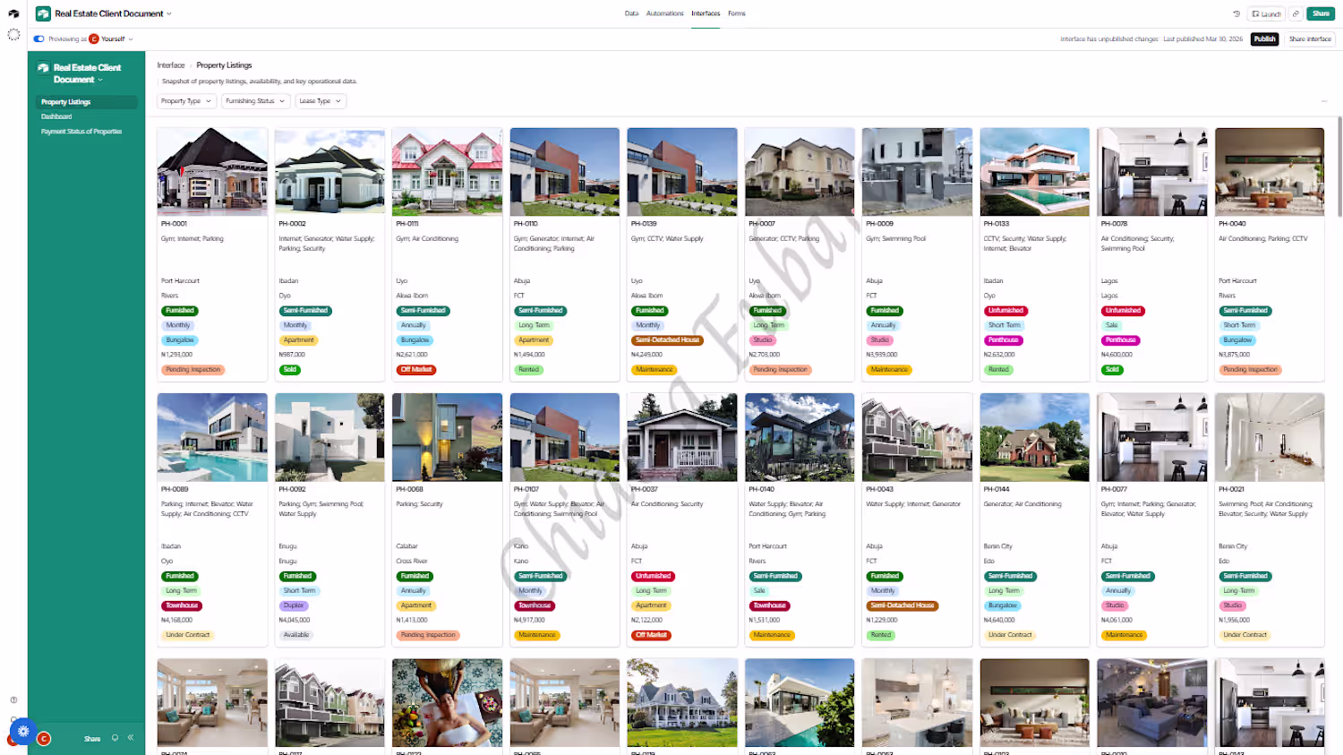Click the blue gear floating button
1343x755 pixels.
point(23,731)
